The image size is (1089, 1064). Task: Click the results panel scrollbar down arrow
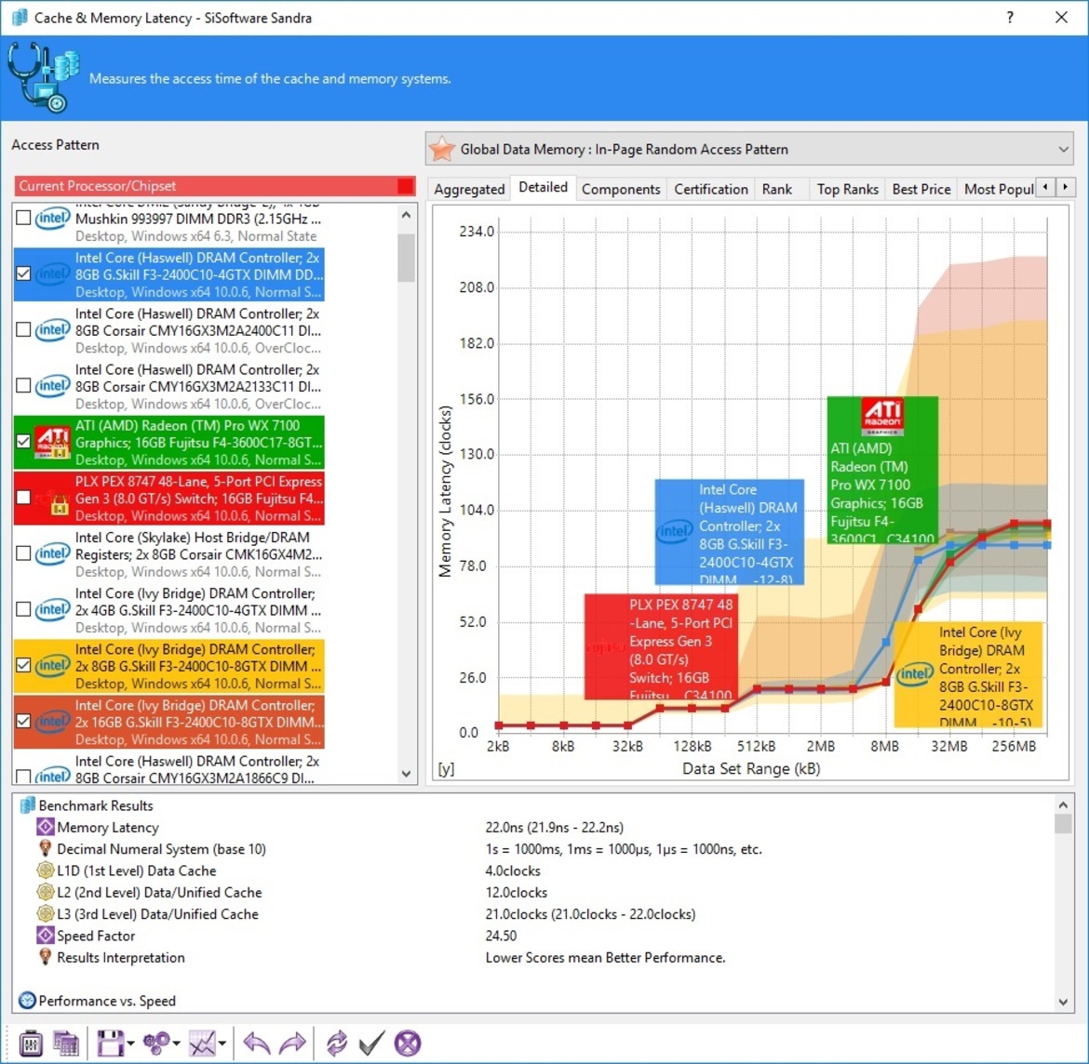pyautogui.click(x=1063, y=1001)
